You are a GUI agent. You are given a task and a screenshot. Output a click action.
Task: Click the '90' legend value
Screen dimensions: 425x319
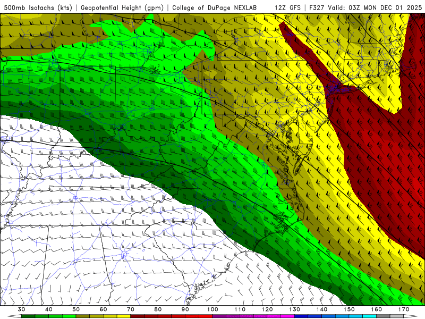[x=185, y=309]
